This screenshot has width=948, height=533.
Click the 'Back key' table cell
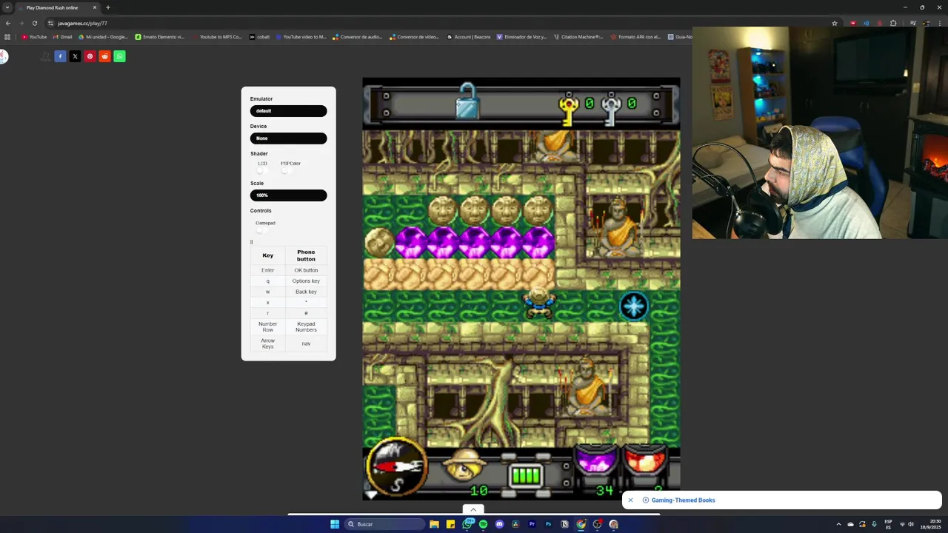click(x=306, y=292)
